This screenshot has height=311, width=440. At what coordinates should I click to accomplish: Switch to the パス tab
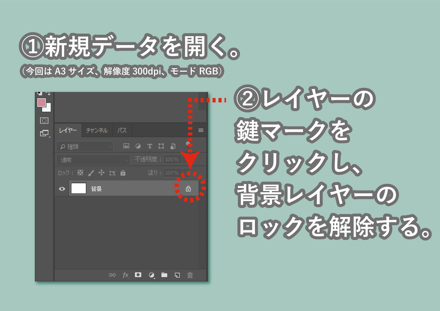click(122, 130)
